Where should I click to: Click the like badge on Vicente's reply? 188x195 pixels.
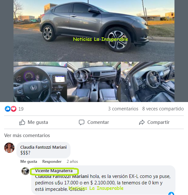pos(171,193)
